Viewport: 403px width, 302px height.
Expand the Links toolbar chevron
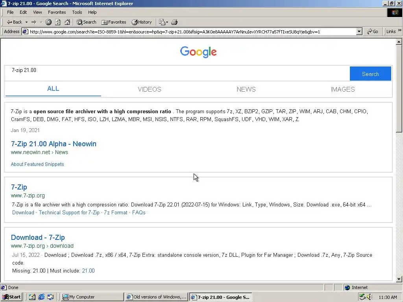pyautogui.click(x=400, y=31)
